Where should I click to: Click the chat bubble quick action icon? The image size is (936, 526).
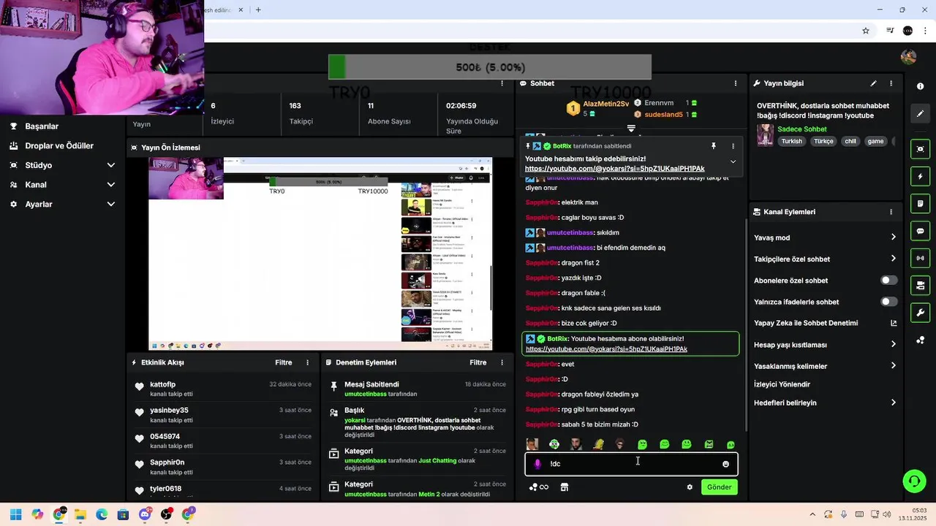[x=920, y=231]
